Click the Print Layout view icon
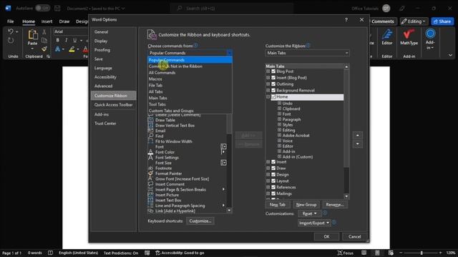The image size is (458, 257). tap(377, 253)
